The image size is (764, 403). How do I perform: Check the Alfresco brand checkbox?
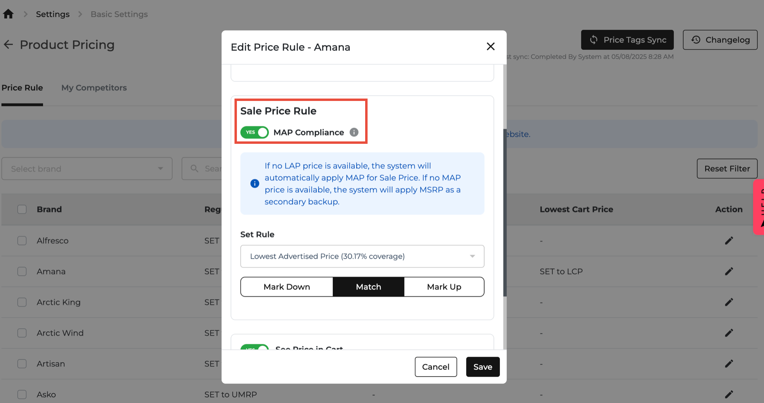22,241
